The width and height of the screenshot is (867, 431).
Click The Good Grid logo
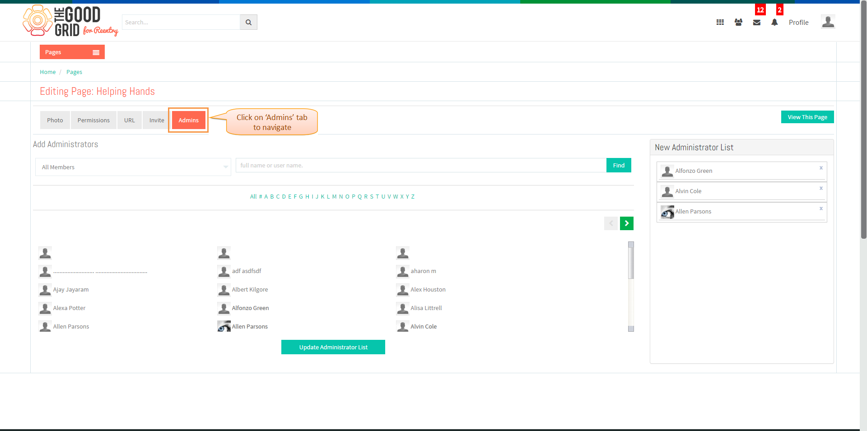[x=70, y=21]
